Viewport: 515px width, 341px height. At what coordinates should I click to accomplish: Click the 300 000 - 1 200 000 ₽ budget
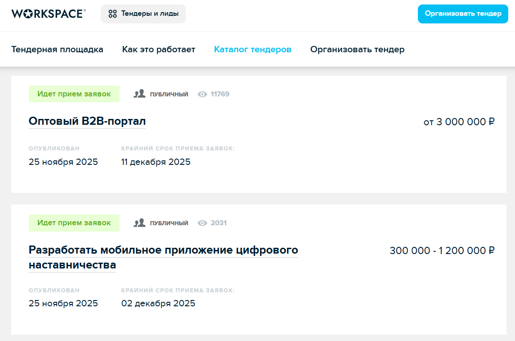click(442, 250)
